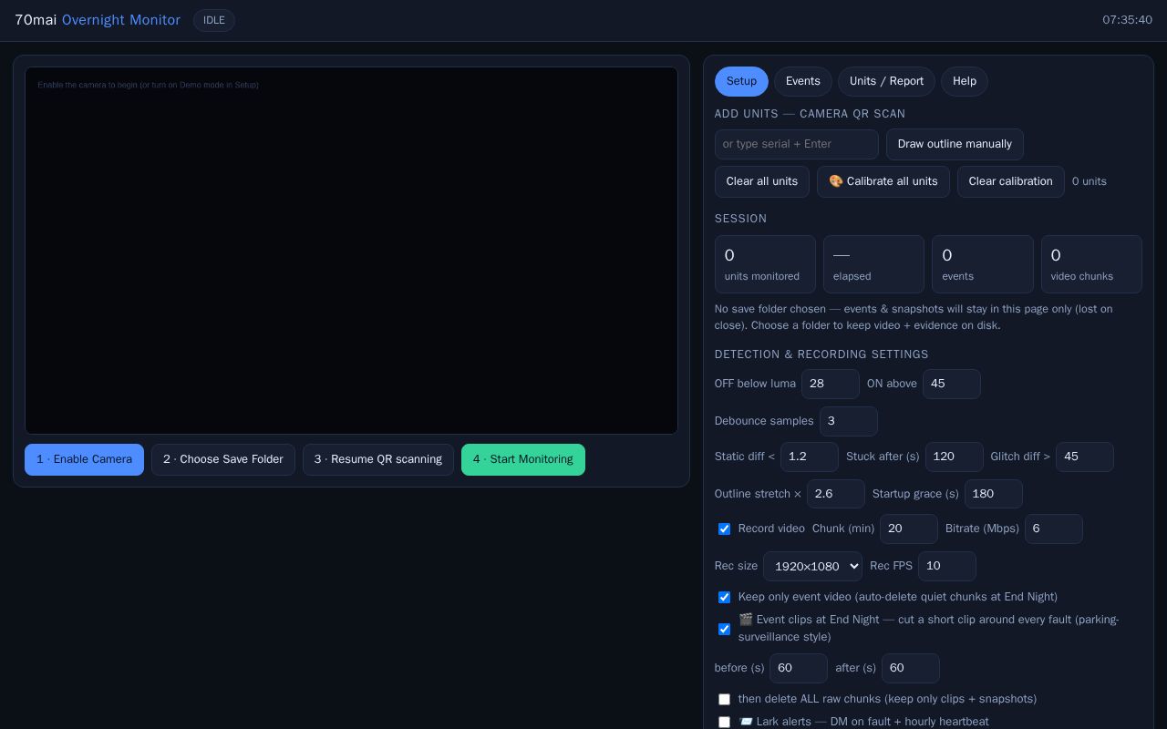Click the video chunks session card

[1091, 264]
